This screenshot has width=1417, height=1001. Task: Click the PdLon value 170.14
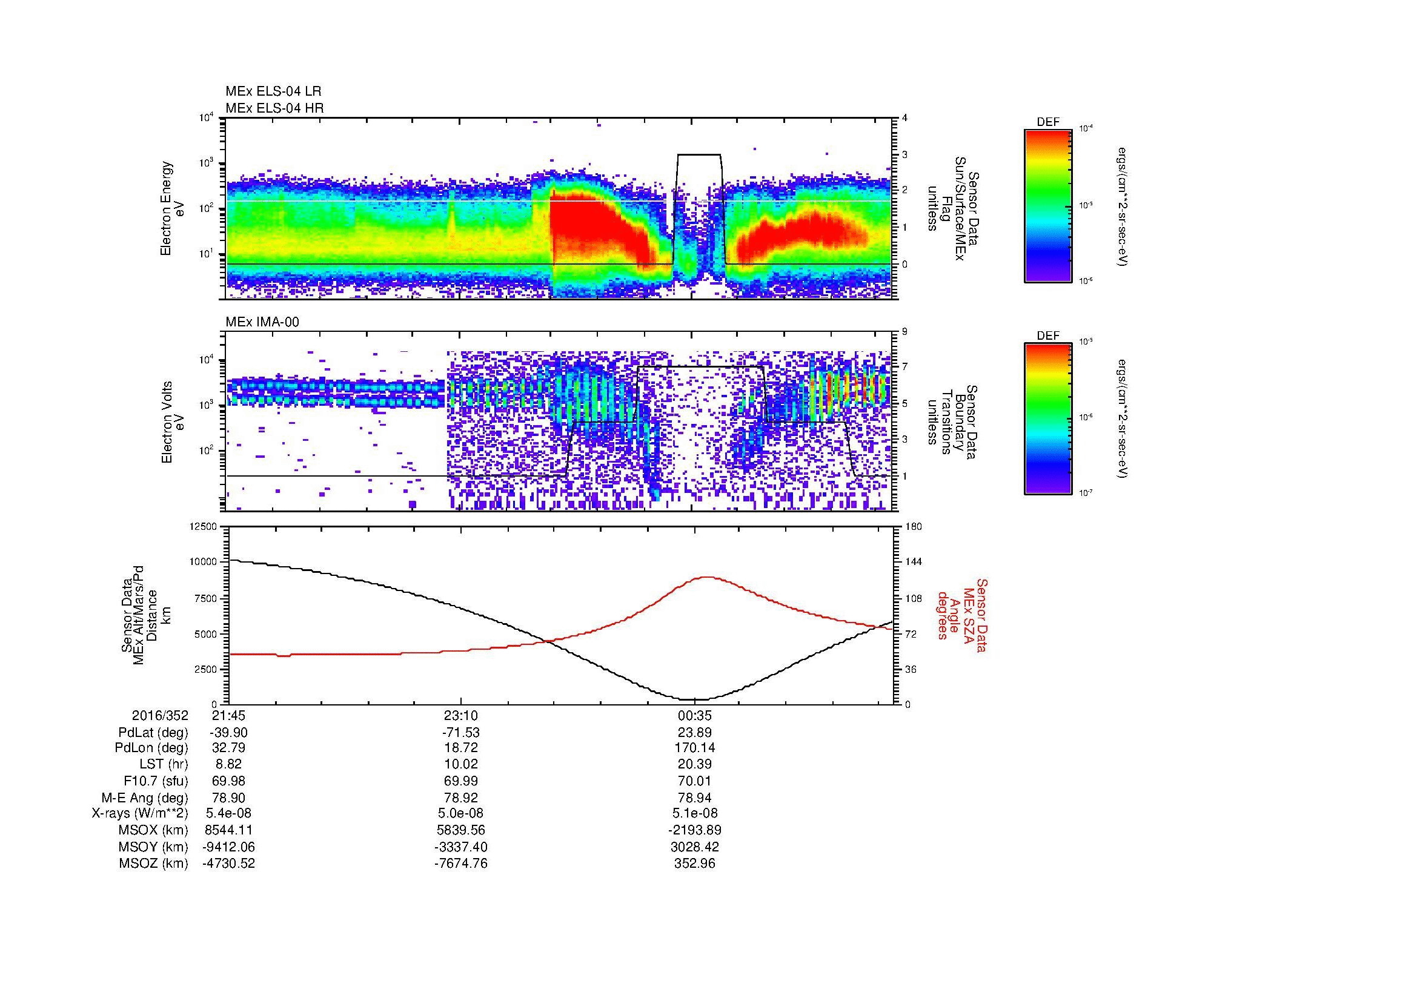click(695, 748)
